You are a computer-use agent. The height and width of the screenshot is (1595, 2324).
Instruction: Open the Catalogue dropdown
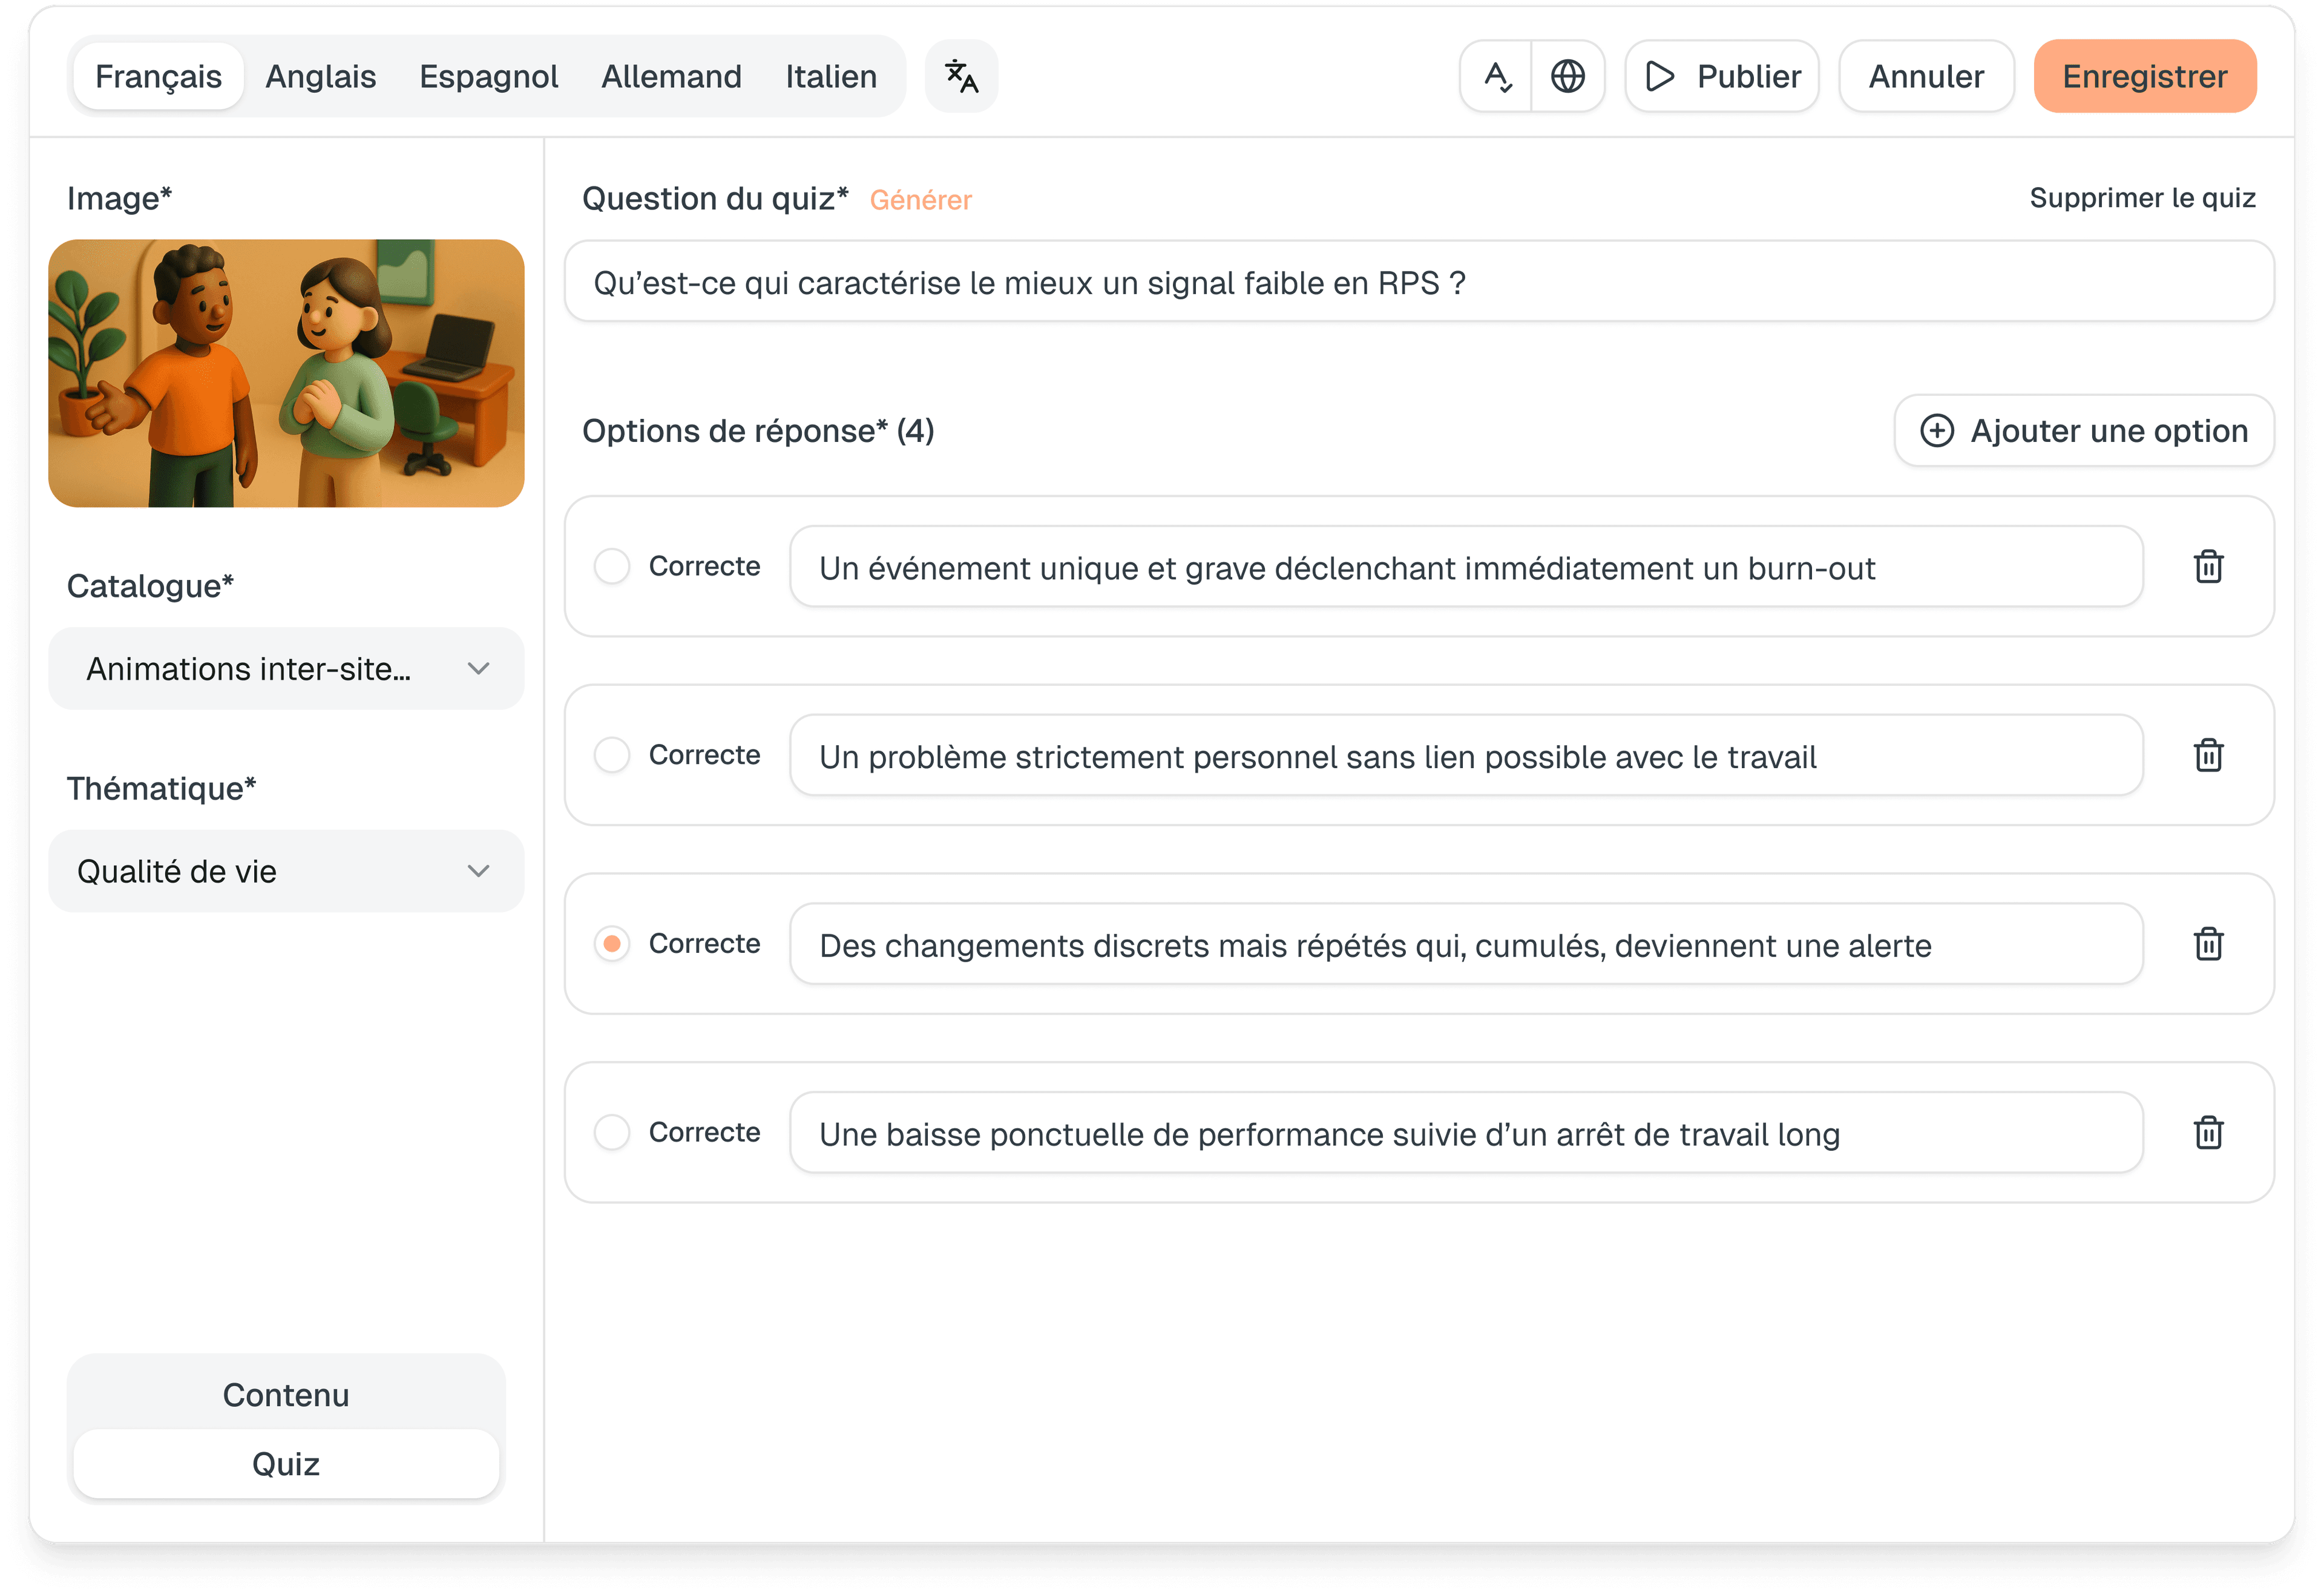click(x=285, y=668)
